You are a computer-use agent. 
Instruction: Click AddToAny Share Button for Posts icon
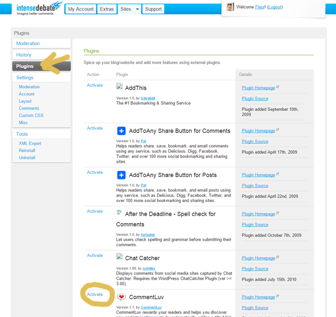(121, 175)
